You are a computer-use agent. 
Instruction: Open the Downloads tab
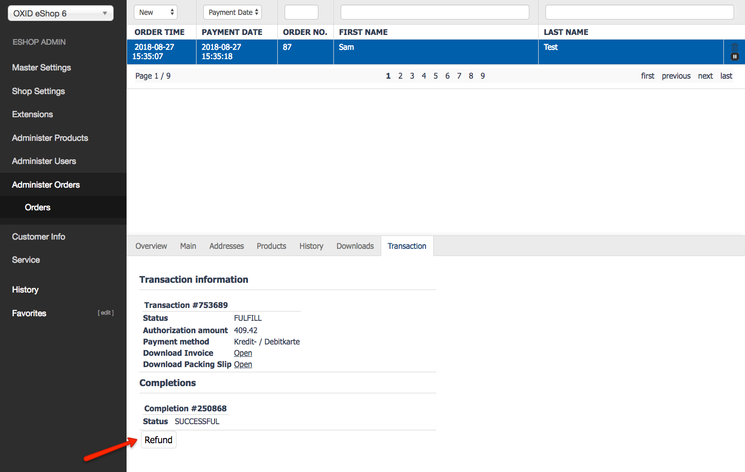[354, 246]
